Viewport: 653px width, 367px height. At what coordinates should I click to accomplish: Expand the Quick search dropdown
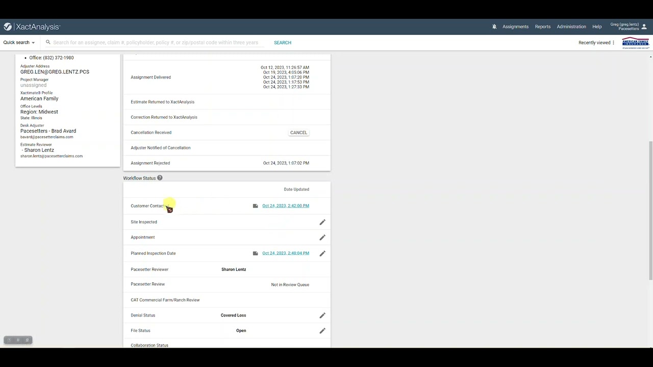[x=19, y=43]
